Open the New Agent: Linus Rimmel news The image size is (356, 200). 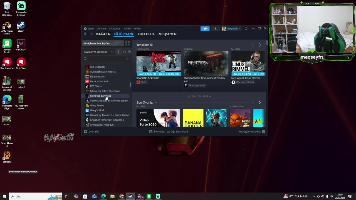248,63
